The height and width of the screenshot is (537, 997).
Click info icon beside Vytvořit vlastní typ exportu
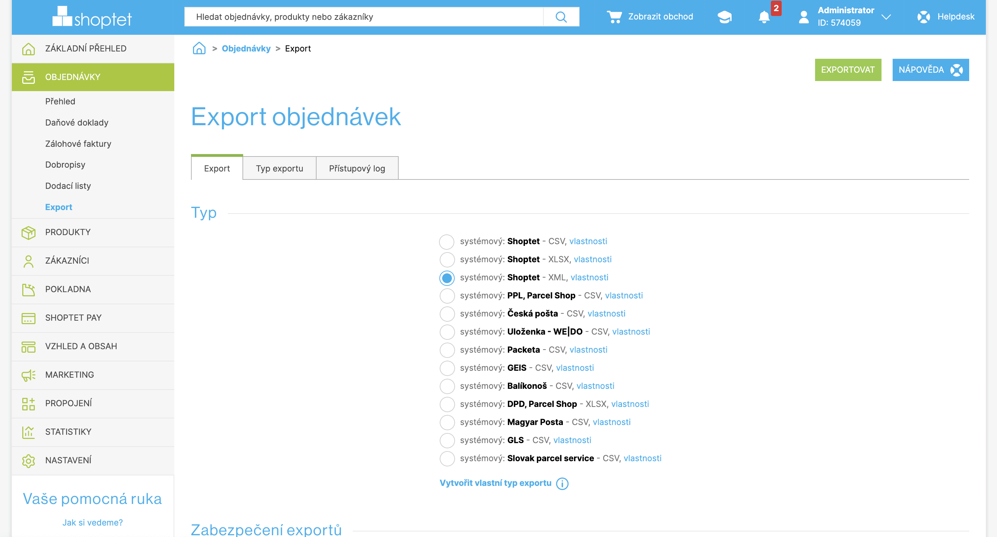[562, 483]
